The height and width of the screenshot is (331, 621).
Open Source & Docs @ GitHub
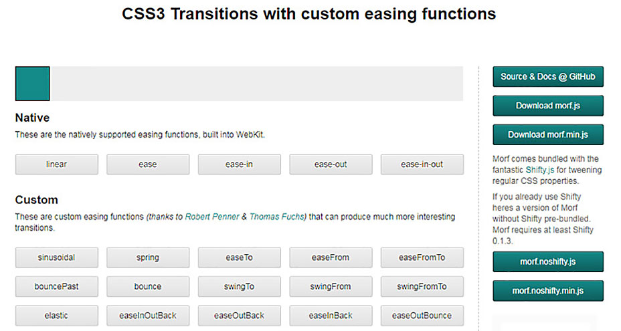coord(547,77)
